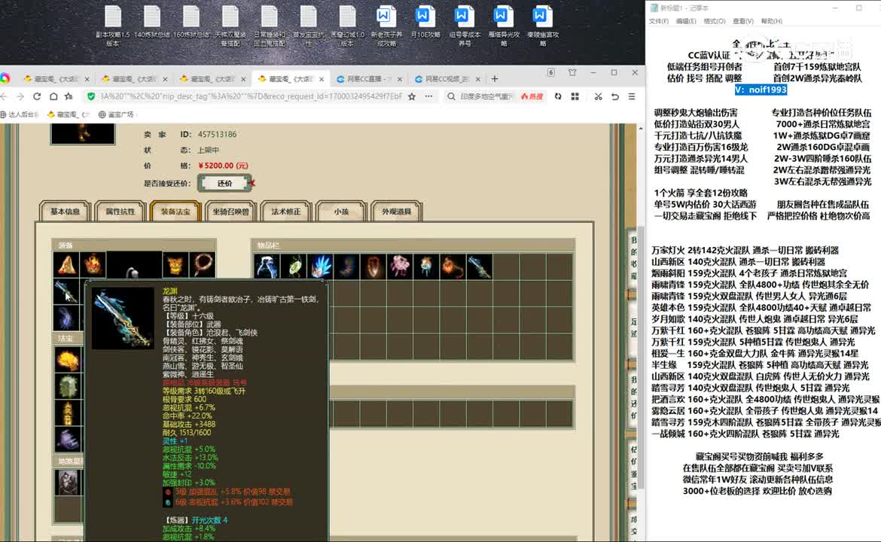Open the 小孩 tab

point(341,212)
